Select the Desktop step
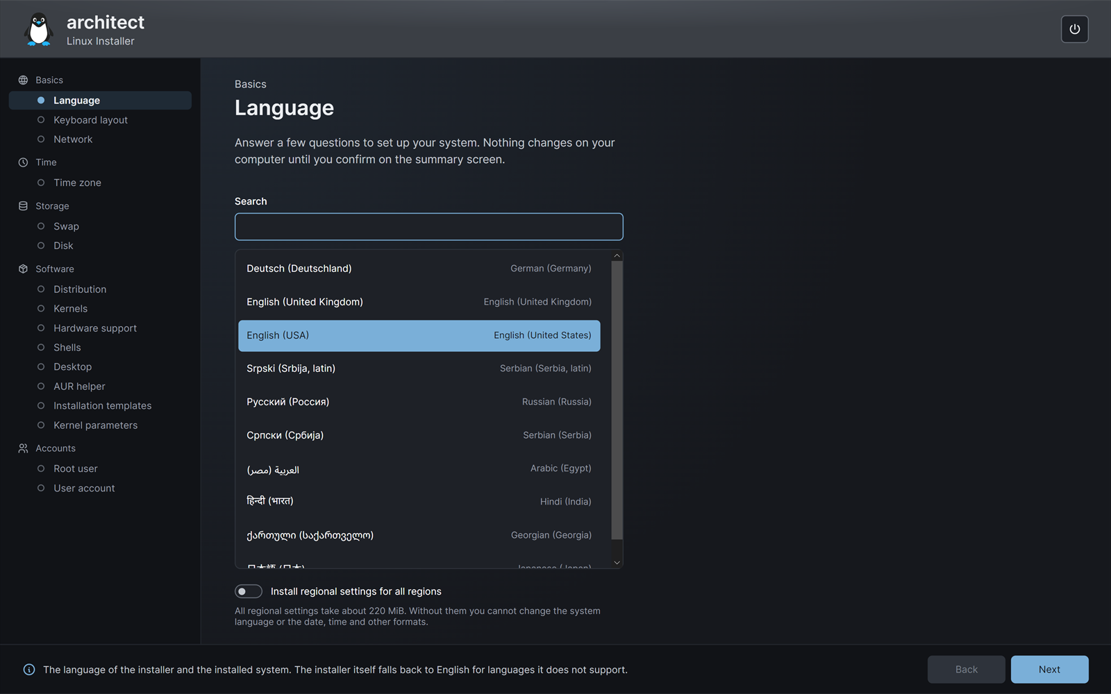The width and height of the screenshot is (1111, 694). [100, 367]
